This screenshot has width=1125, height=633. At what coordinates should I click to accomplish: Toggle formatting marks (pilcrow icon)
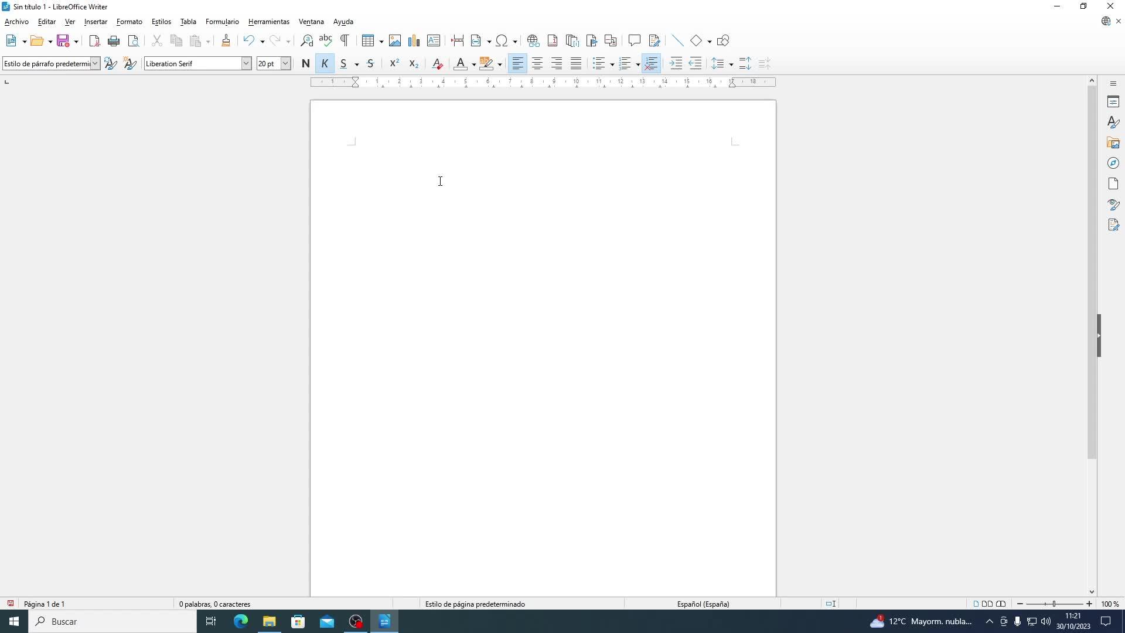point(345,41)
